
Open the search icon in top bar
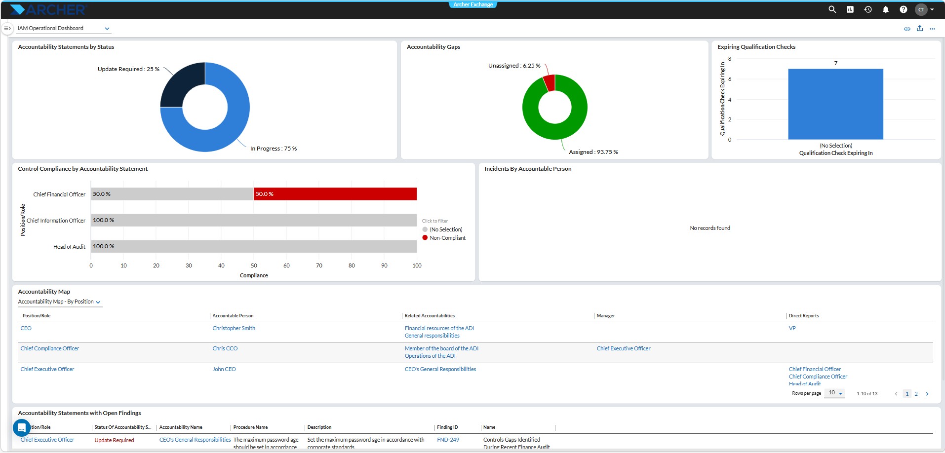[x=832, y=9]
